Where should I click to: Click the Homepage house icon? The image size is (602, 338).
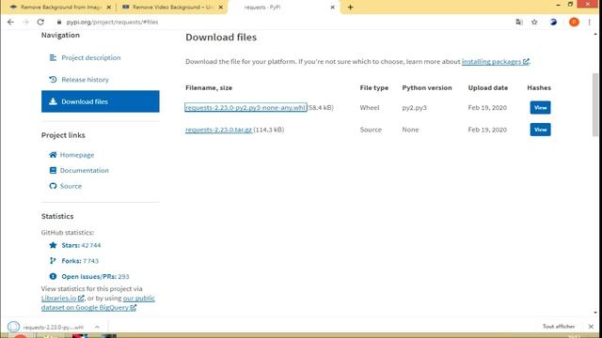(x=53, y=154)
